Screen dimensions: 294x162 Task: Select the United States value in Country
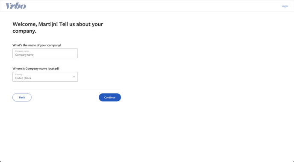coord(23,78)
